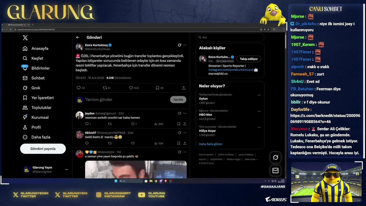
Task: Open options for Hülya Avşar trend
Action: 259,127
